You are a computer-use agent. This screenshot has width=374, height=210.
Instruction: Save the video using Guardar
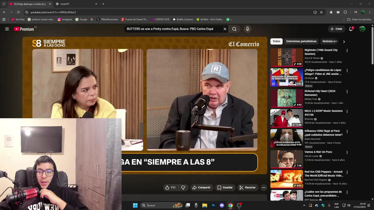pyautogui.click(x=225, y=188)
